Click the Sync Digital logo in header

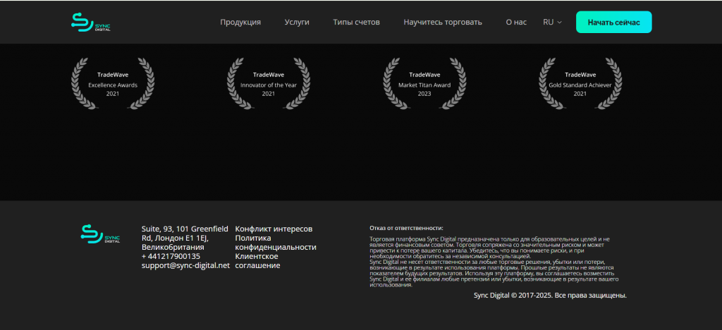click(x=91, y=23)
